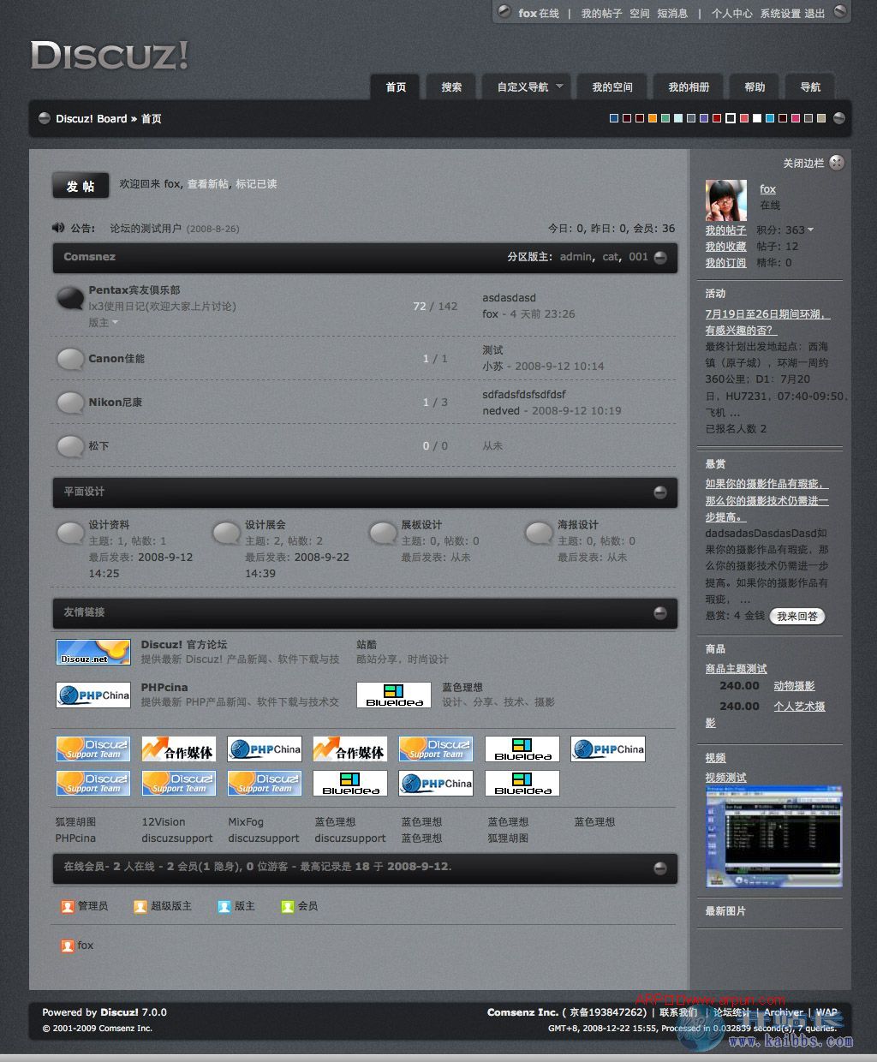The height and width of the screenshot is (1062, 877).
Task: Click the 海报设计 forum bubble icon
Action: [539, 533]
